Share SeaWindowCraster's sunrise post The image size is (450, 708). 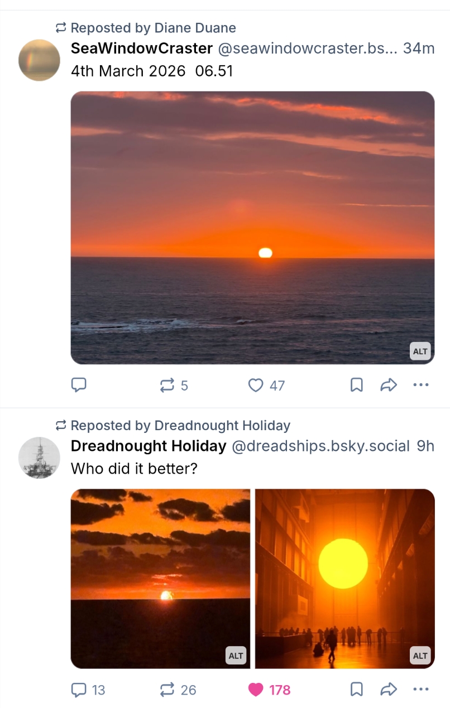coord(388,385)
